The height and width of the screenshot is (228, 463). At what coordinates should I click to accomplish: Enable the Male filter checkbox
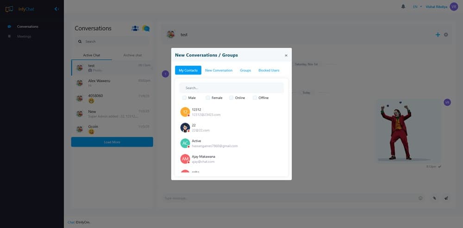(185, 98)
